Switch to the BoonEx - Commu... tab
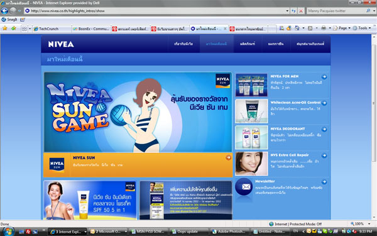Screen dimensions: 377x236 [91, 29]
